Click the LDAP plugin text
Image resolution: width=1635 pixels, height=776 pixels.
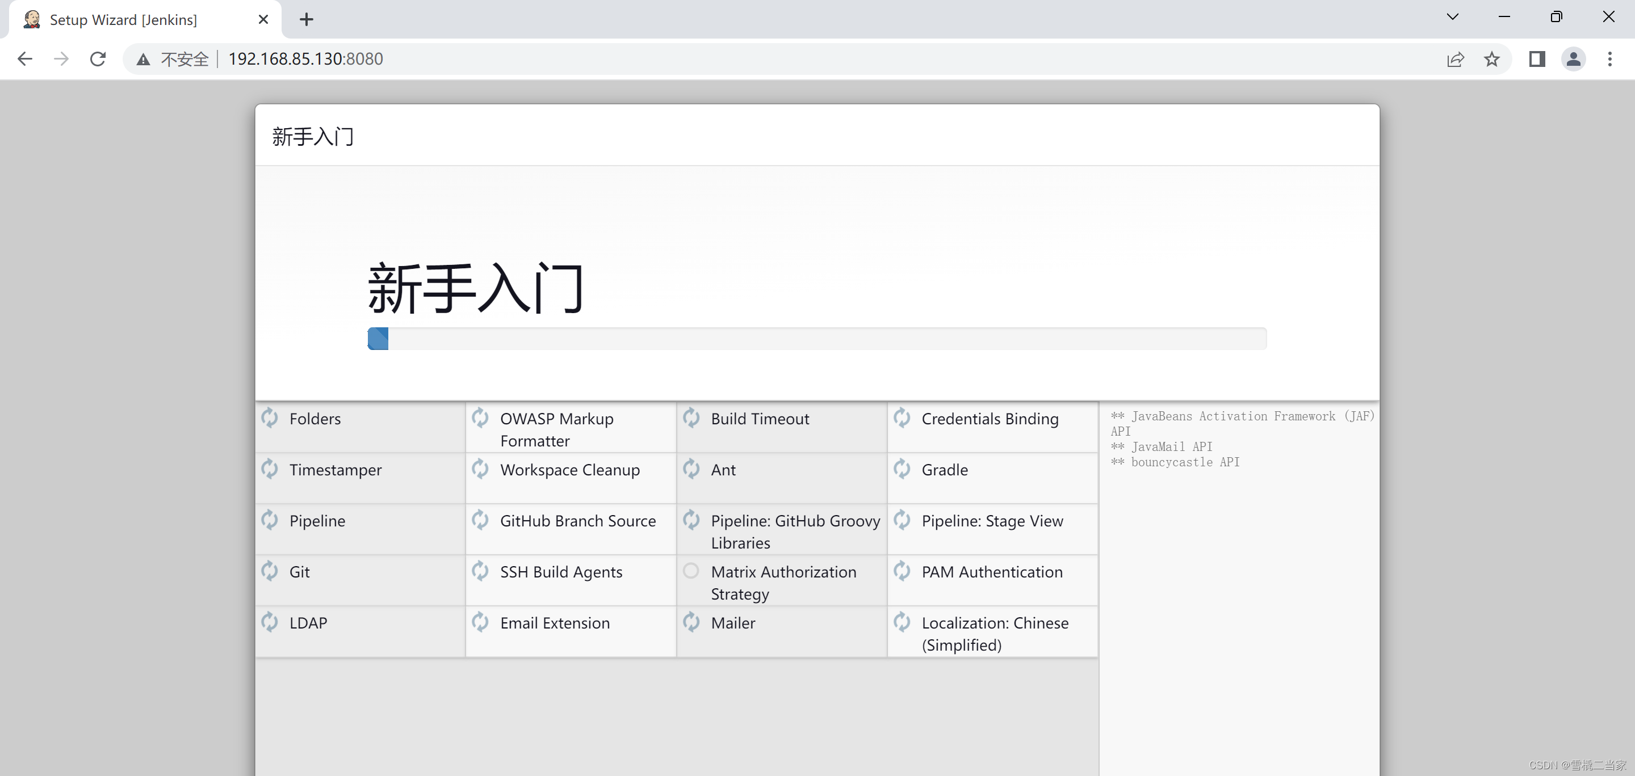(x=308, y=623)
